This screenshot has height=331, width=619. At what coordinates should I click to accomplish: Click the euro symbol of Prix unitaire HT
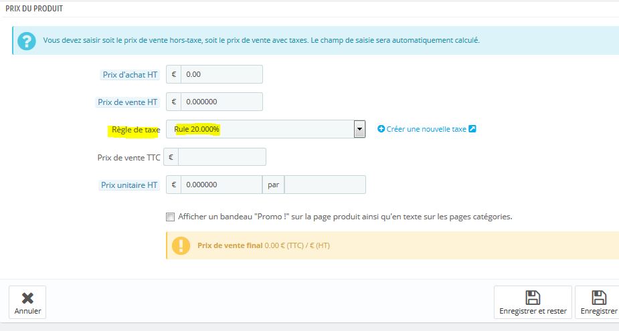click(174, 185)
